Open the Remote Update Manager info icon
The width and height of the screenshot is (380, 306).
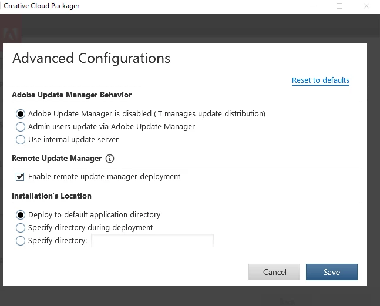tap(110, 159)
